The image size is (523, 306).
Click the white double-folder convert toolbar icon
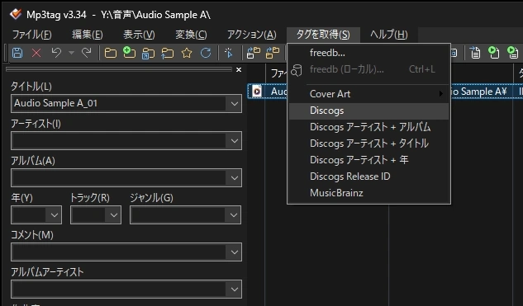coord(254,53)
